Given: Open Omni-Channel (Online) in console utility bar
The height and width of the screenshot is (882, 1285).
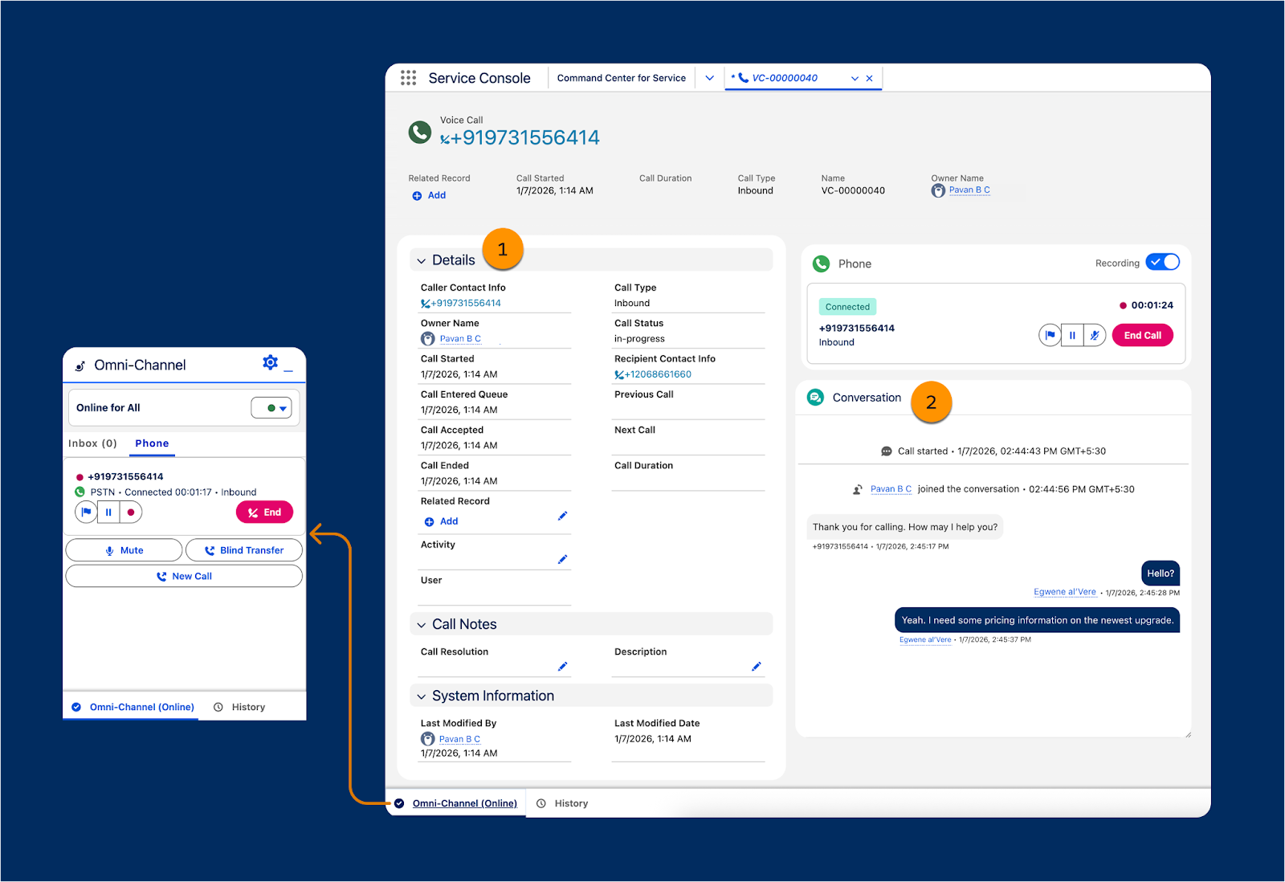Looking at the screenshot, I should coord(456,803).
